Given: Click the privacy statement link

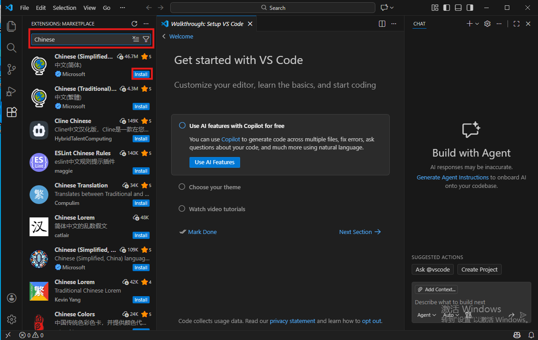Looking at the screenshot, I should [292, 321].
